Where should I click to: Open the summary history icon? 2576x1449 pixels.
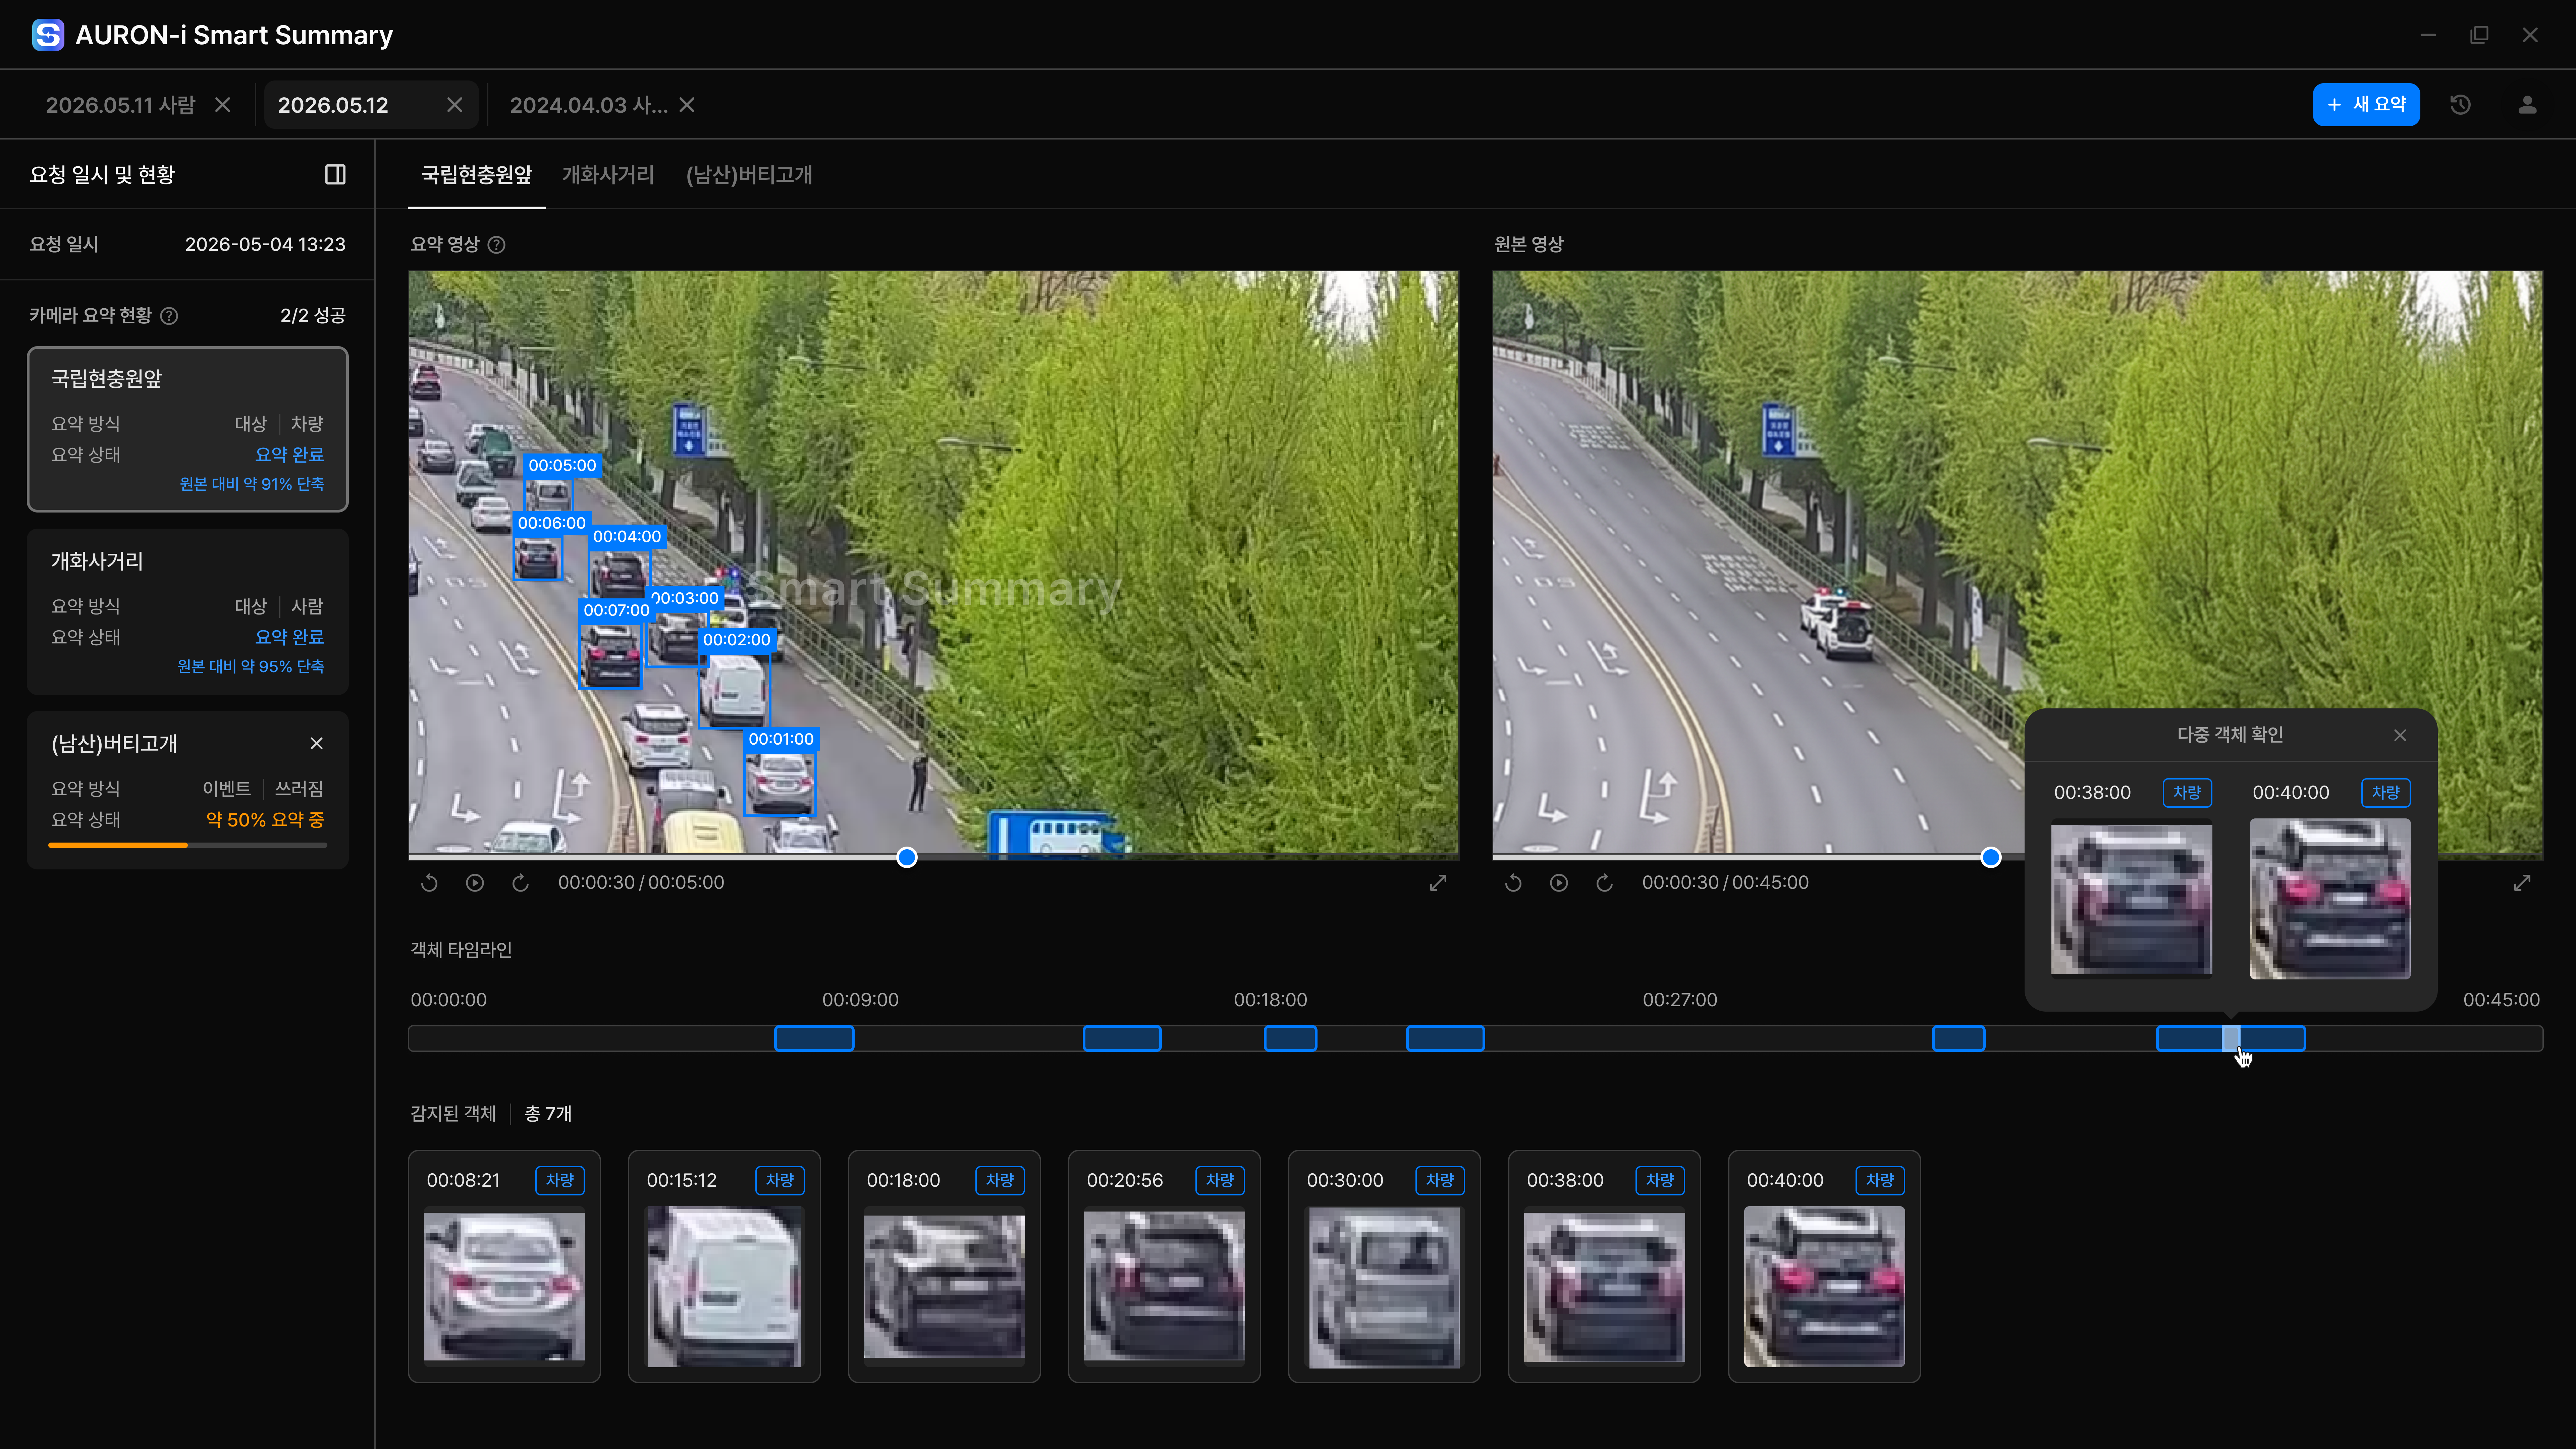[2461, 105]
